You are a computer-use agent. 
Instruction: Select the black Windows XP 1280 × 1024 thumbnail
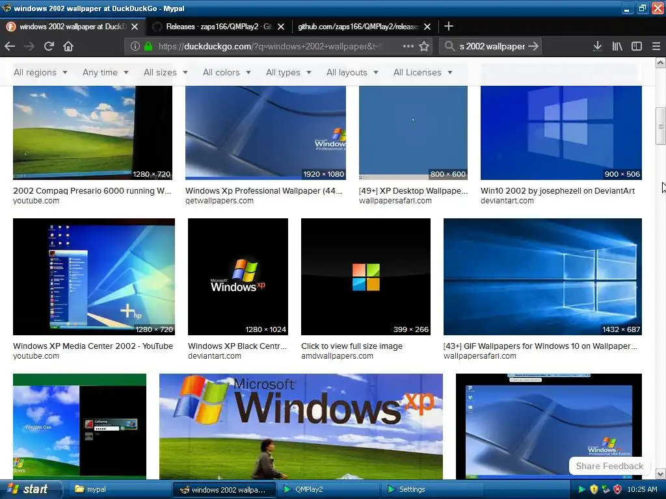[x=238, y=277]
